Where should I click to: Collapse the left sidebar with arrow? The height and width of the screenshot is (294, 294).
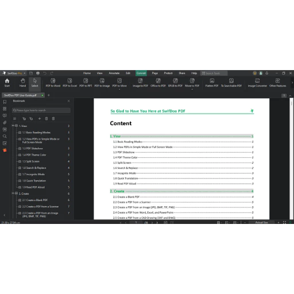[5, 215]
